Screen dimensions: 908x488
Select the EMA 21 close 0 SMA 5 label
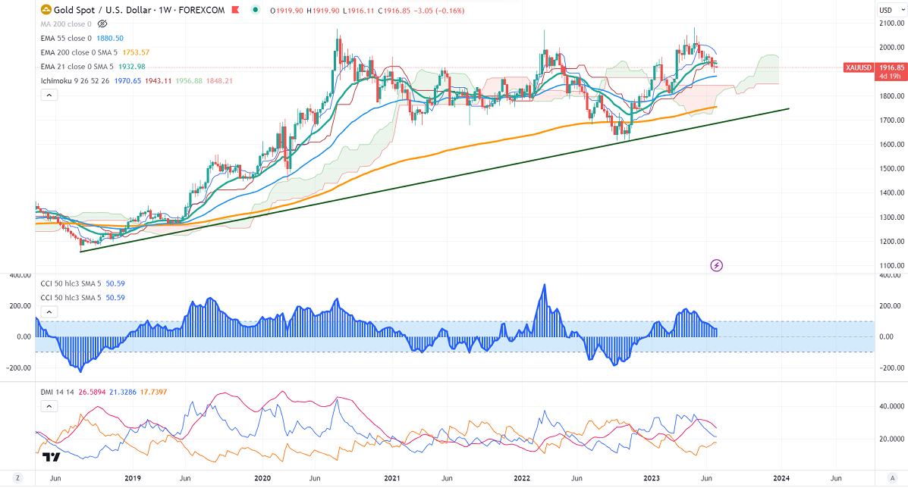pos(77,67)
